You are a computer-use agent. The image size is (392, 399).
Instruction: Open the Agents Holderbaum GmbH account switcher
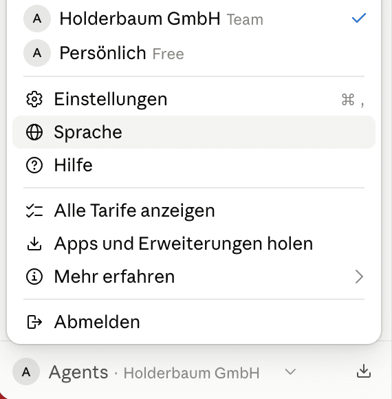pyautogui.click(x=154, y=372)
